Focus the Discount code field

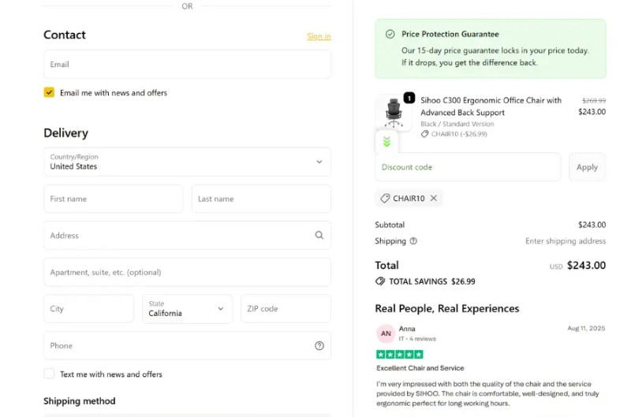(x=468, y=167)
